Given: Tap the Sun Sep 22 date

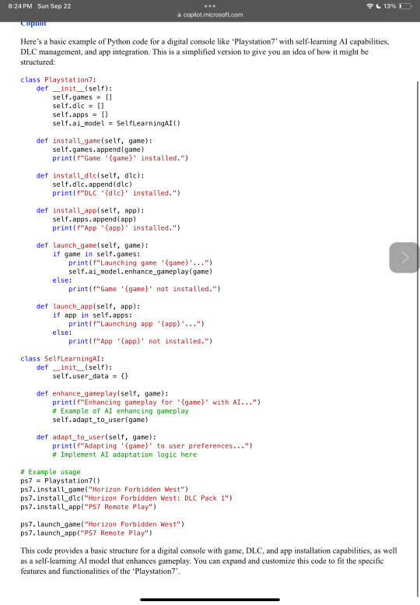Looking at the screenshot, I should (54, 6).
